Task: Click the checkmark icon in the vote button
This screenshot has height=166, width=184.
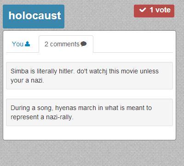Action: (143, 10)
